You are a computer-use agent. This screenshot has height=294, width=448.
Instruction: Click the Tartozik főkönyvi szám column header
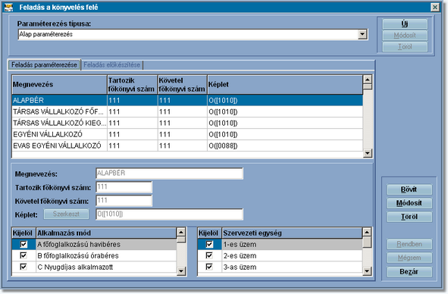coord(133,85)
